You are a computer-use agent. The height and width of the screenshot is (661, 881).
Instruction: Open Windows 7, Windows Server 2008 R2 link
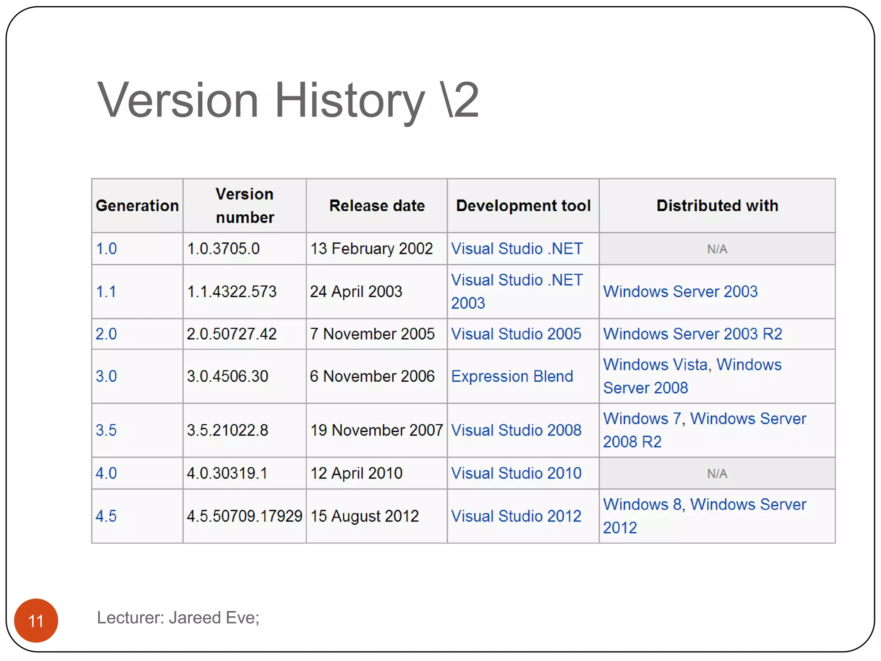(705, 430)
